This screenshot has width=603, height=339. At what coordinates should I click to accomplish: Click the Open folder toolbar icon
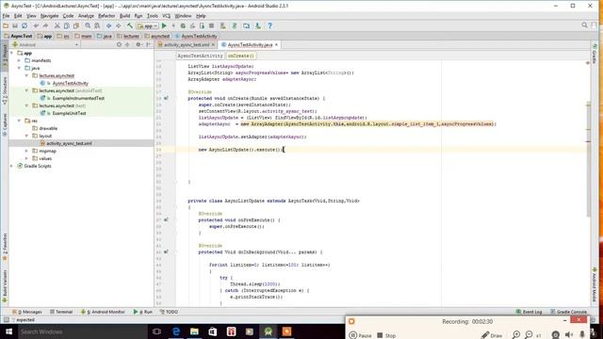[x=6, y=25]
